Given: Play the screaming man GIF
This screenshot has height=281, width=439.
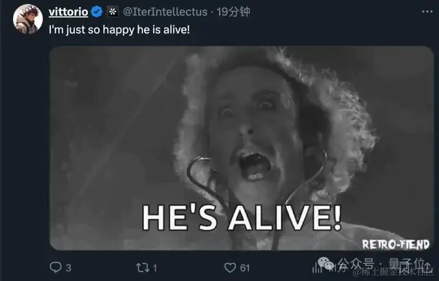Looking at the screenshot, I should click(241, 148).
